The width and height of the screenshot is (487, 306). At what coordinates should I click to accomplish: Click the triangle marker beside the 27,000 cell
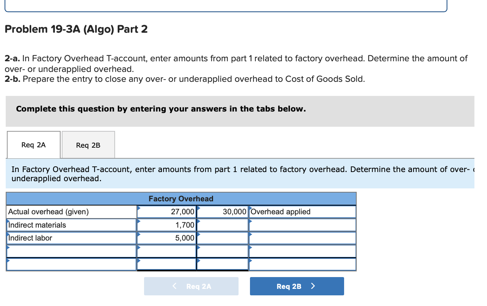point(139,209)
